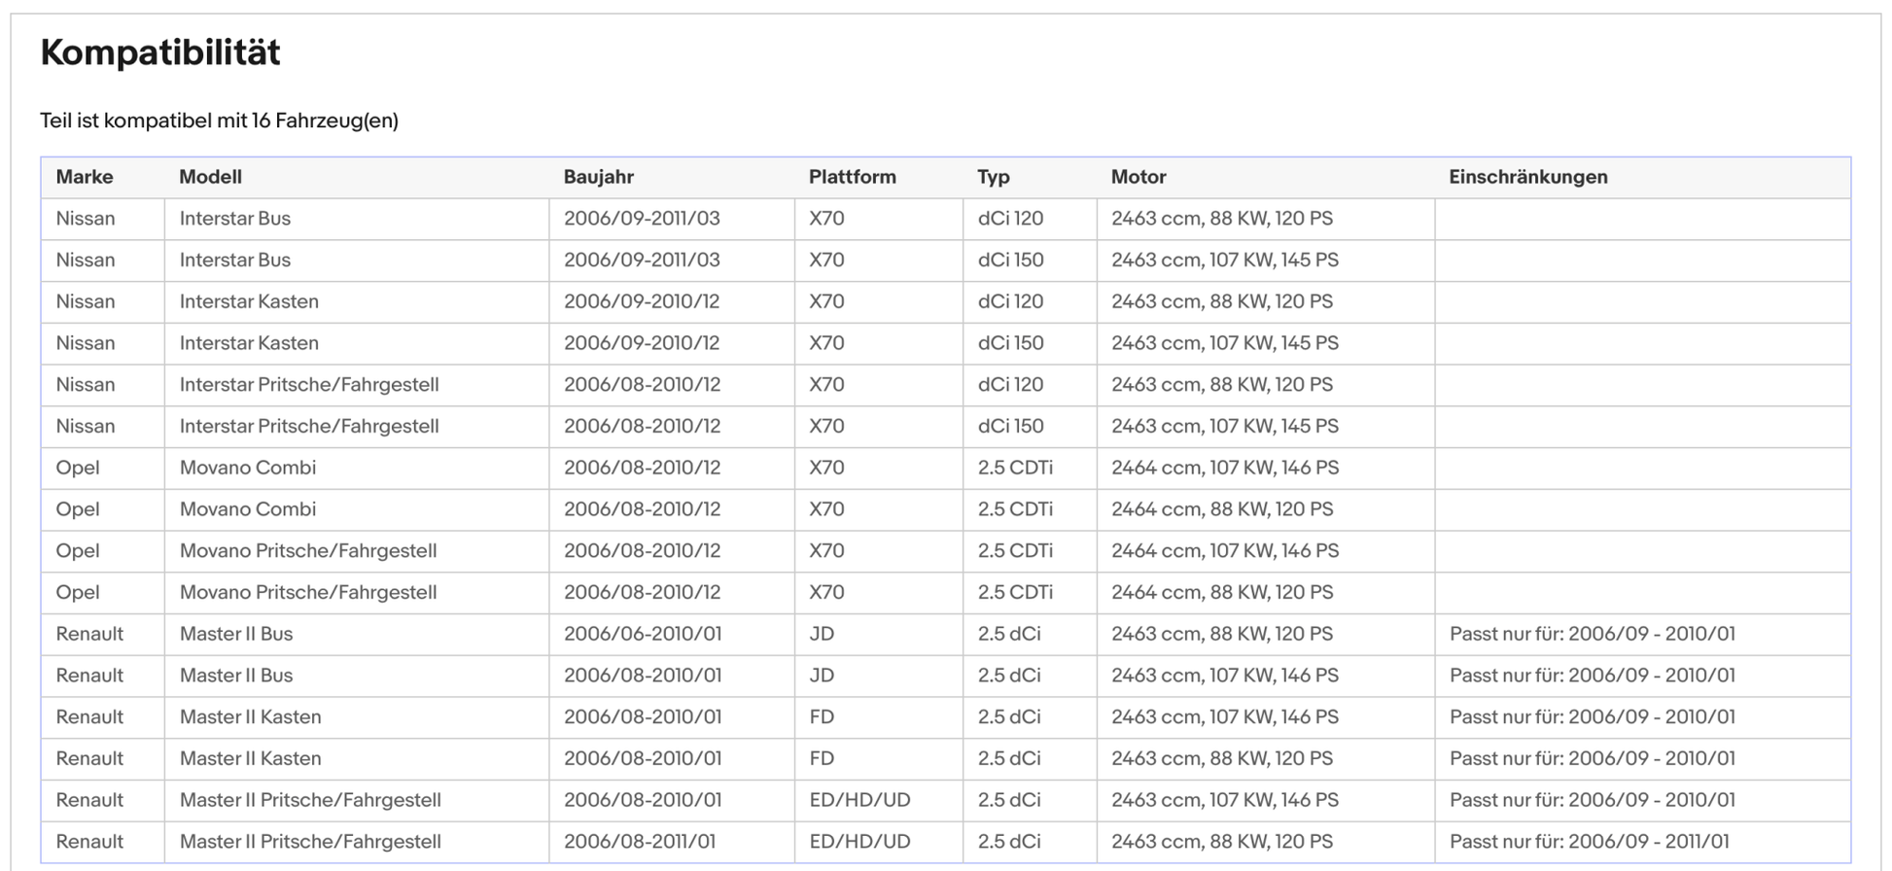This screenshot has height=871, width=1892.
Task: Select the Baujahr cell reading 2006/06-2010/01
Action: coord(642,634)
